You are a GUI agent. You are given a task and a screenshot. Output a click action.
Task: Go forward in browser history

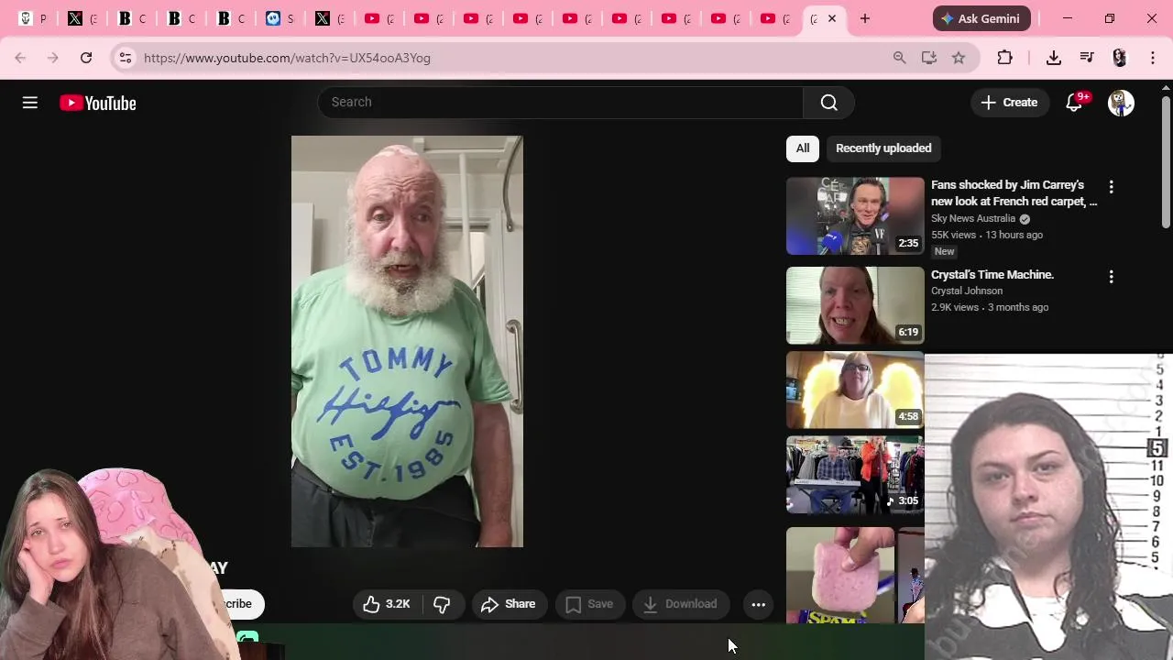pyautogui.click(x=53, y=58)
